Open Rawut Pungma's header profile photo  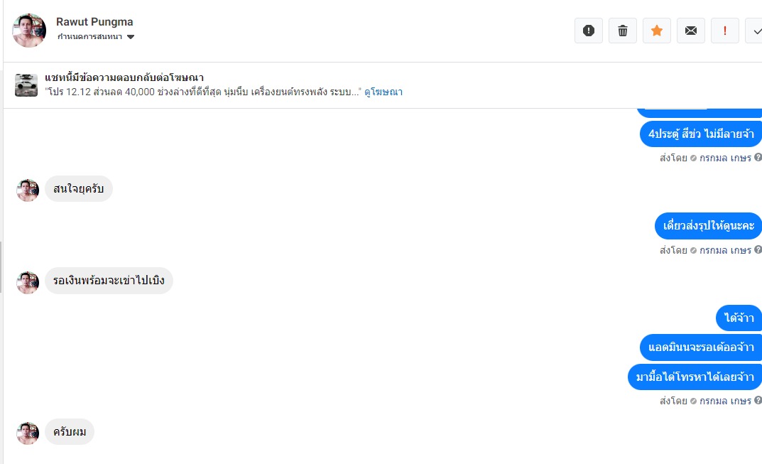[29, 30]
